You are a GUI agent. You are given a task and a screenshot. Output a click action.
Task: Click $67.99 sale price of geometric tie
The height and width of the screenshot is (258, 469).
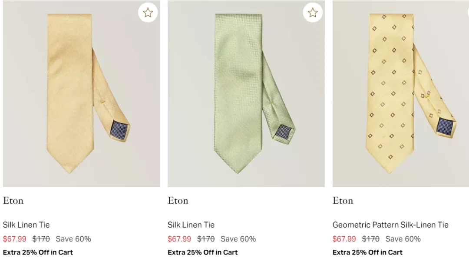[x=344, y=239]
